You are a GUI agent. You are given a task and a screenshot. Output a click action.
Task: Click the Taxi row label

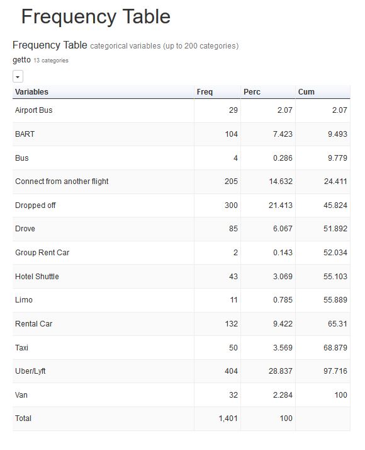click(x=22, y=347)
